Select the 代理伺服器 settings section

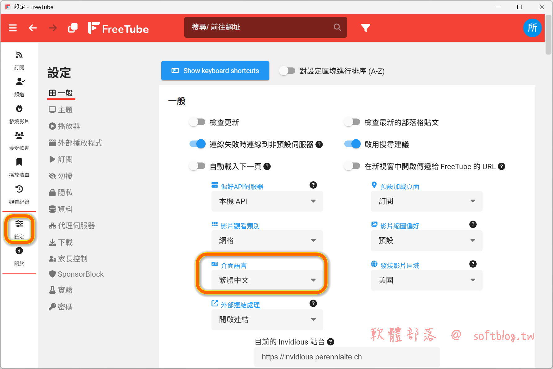[x=72, y=226]
